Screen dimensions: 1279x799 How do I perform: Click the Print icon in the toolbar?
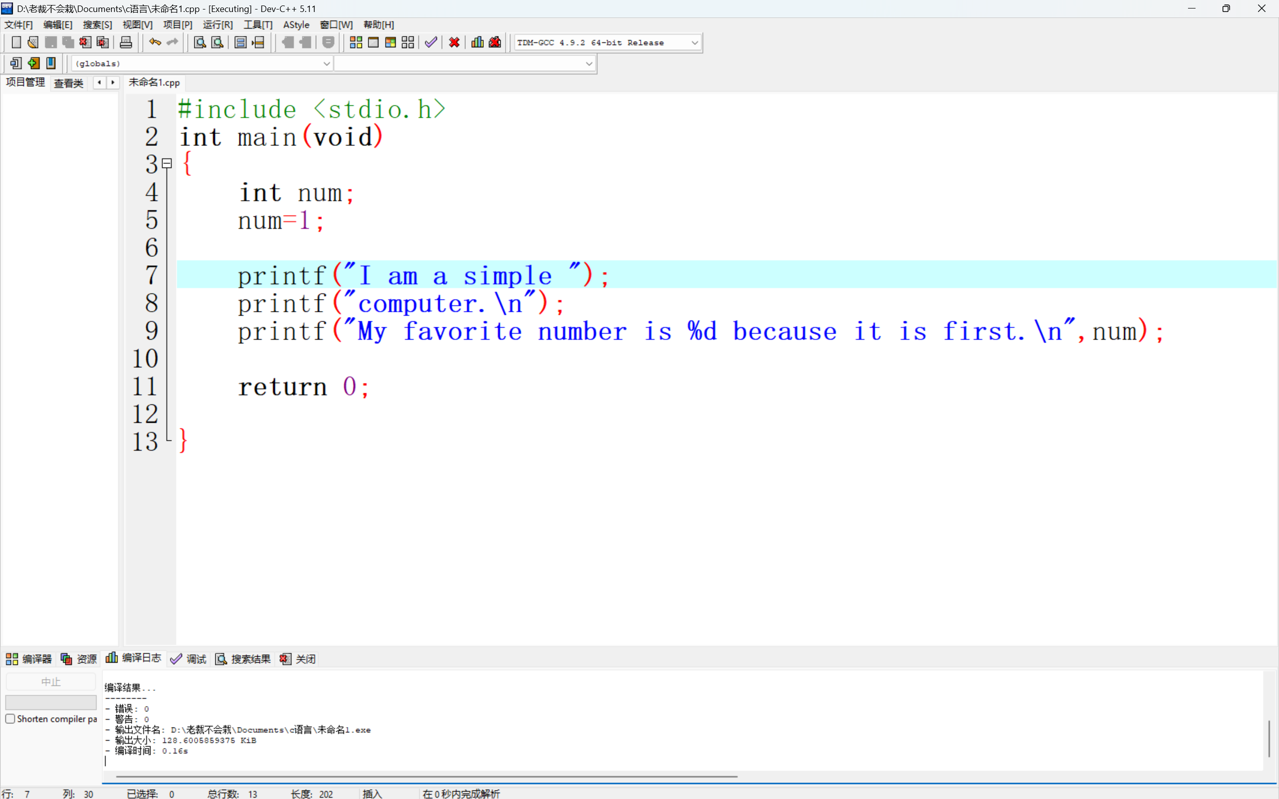(x=126, y=42)
